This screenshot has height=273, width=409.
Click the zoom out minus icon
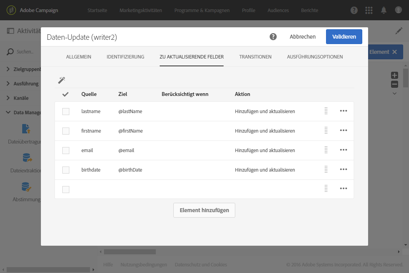[x=395, y=84]
